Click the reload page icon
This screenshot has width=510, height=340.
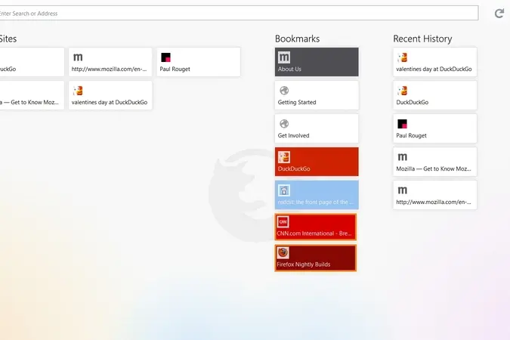coord(499,14)
